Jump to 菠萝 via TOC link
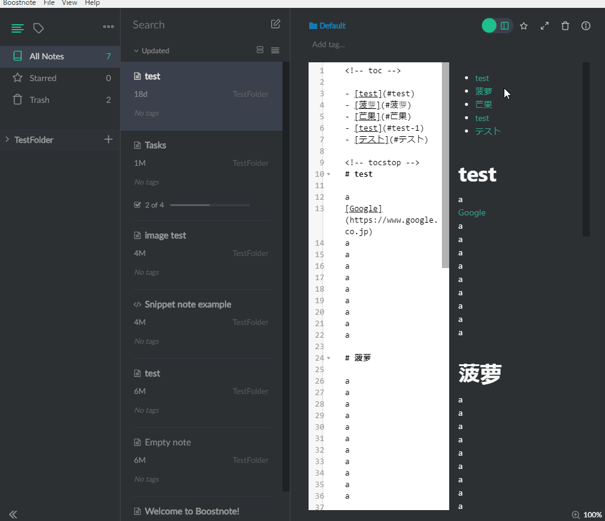Image resolution: width=605 pixels, height=521 pixels. point(484,91)
